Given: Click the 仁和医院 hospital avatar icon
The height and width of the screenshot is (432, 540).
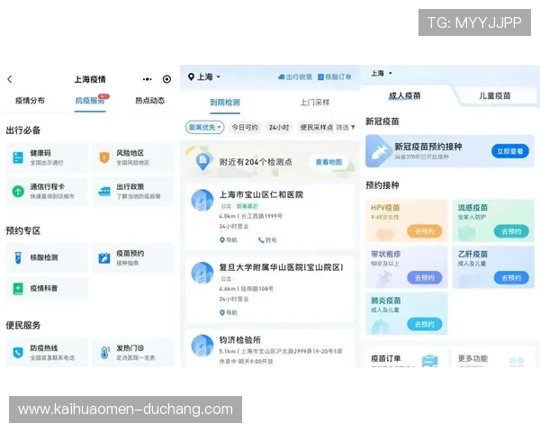Looking at the screenshot, I should point(202,200).
